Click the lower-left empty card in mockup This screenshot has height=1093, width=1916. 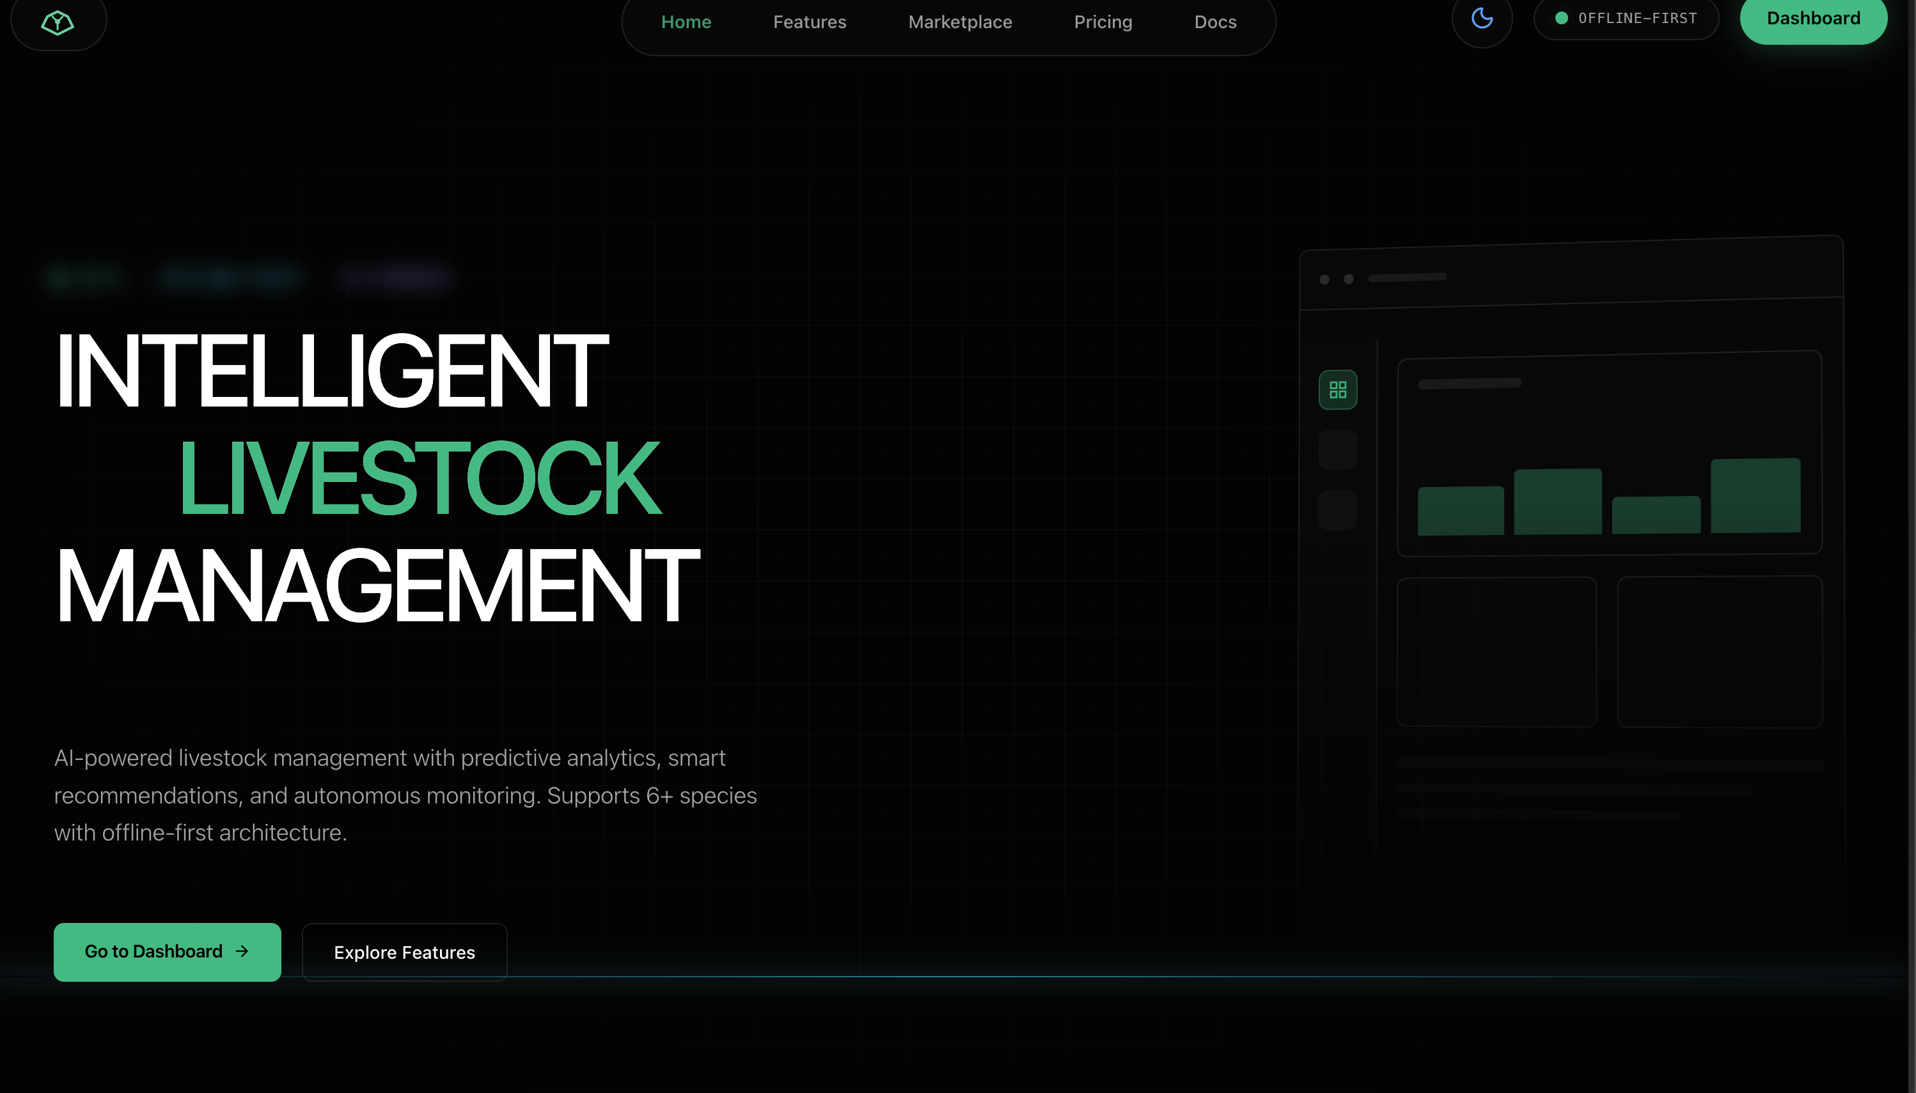(x=1496, y=651)
